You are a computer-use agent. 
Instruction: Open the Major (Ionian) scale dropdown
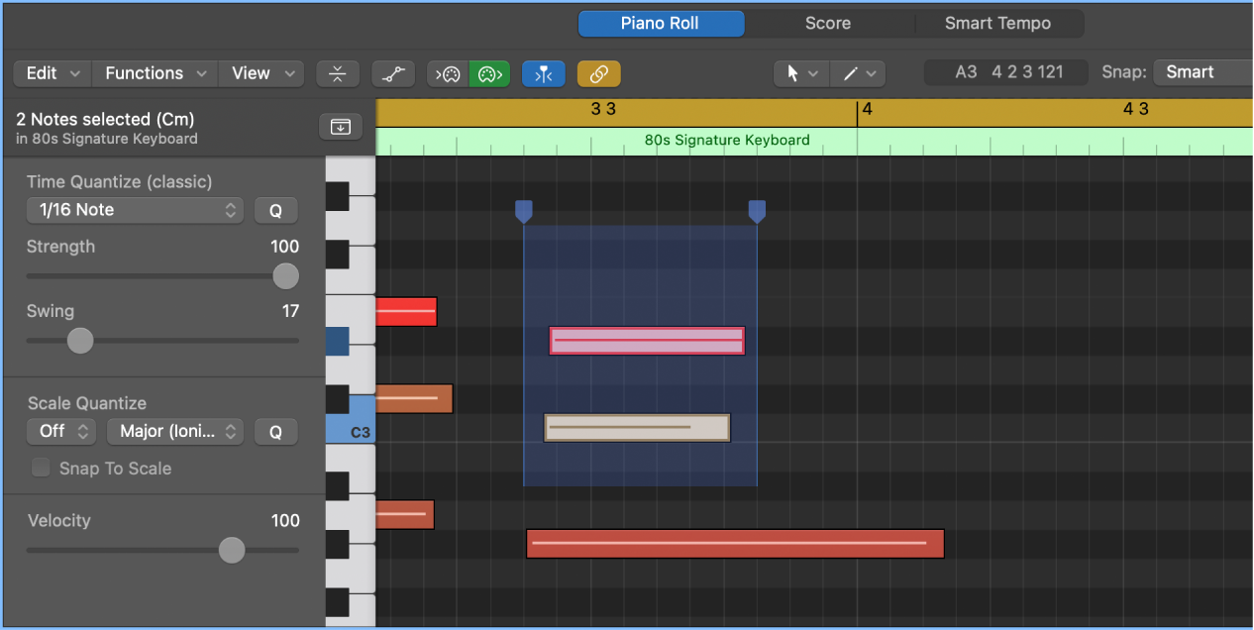[x=174, y=431]
